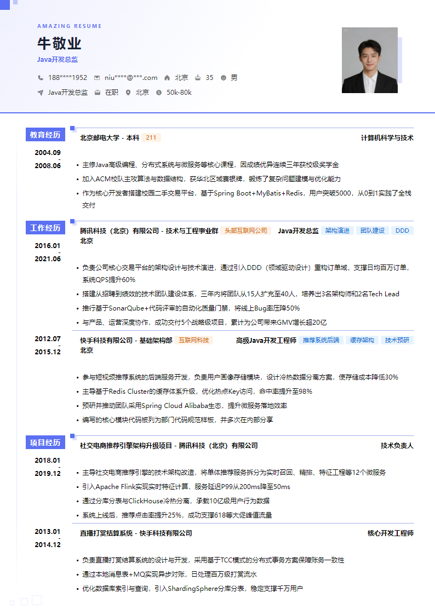Click the date 2008.06
This screenshot has height=615, width=435.
(x=48, y=165)
